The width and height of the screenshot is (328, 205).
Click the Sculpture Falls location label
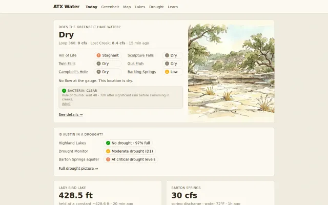[140, 55]
